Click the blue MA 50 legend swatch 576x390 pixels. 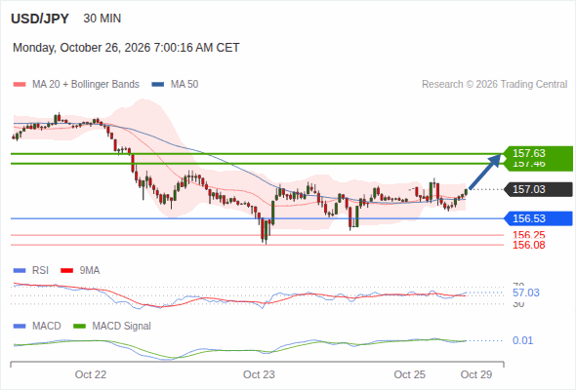(x=158, y=85)
